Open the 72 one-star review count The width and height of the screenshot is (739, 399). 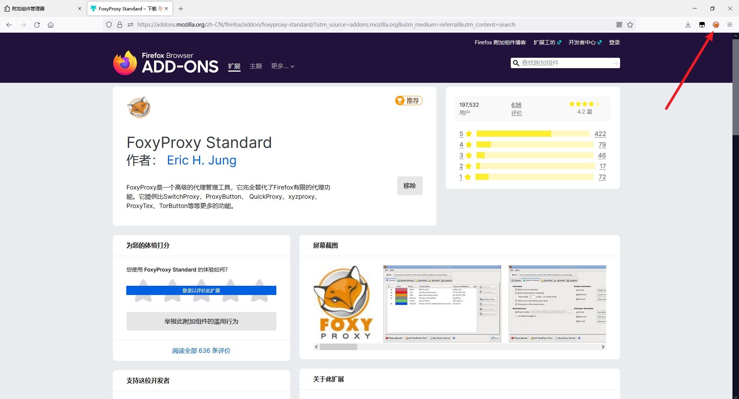[602, 177]
